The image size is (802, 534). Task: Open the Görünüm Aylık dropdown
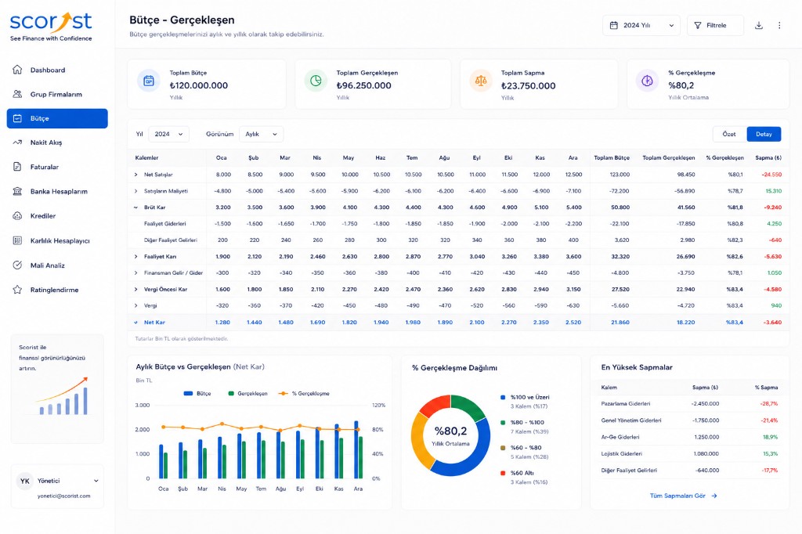tap(262, 134)
